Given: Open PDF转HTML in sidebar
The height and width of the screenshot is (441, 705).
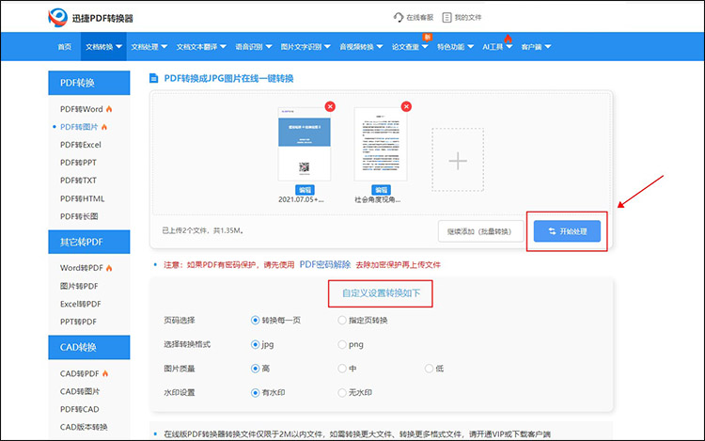Looking at the screenshot, I should [83, 198].
